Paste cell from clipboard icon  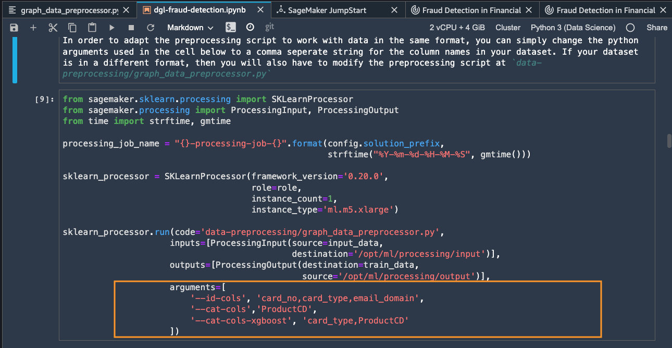coord(92,28)
